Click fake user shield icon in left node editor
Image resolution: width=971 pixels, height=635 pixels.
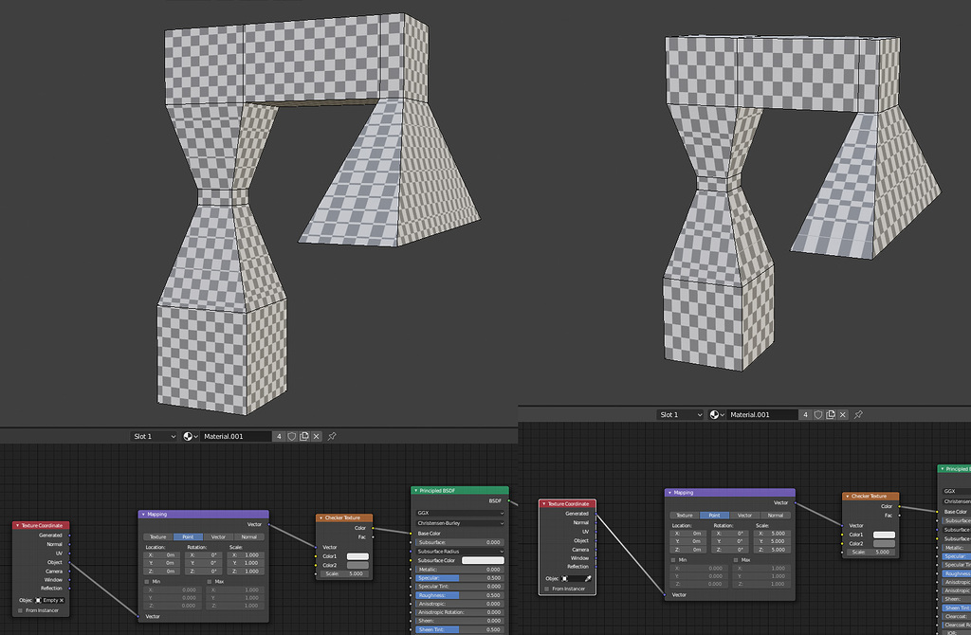292,436
